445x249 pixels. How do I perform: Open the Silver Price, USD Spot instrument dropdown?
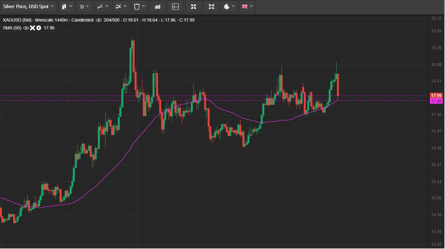tap(28, 7)
